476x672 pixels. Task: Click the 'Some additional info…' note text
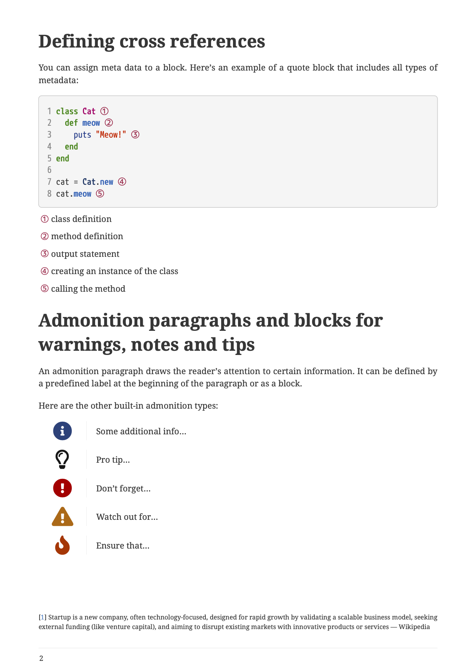141,431
